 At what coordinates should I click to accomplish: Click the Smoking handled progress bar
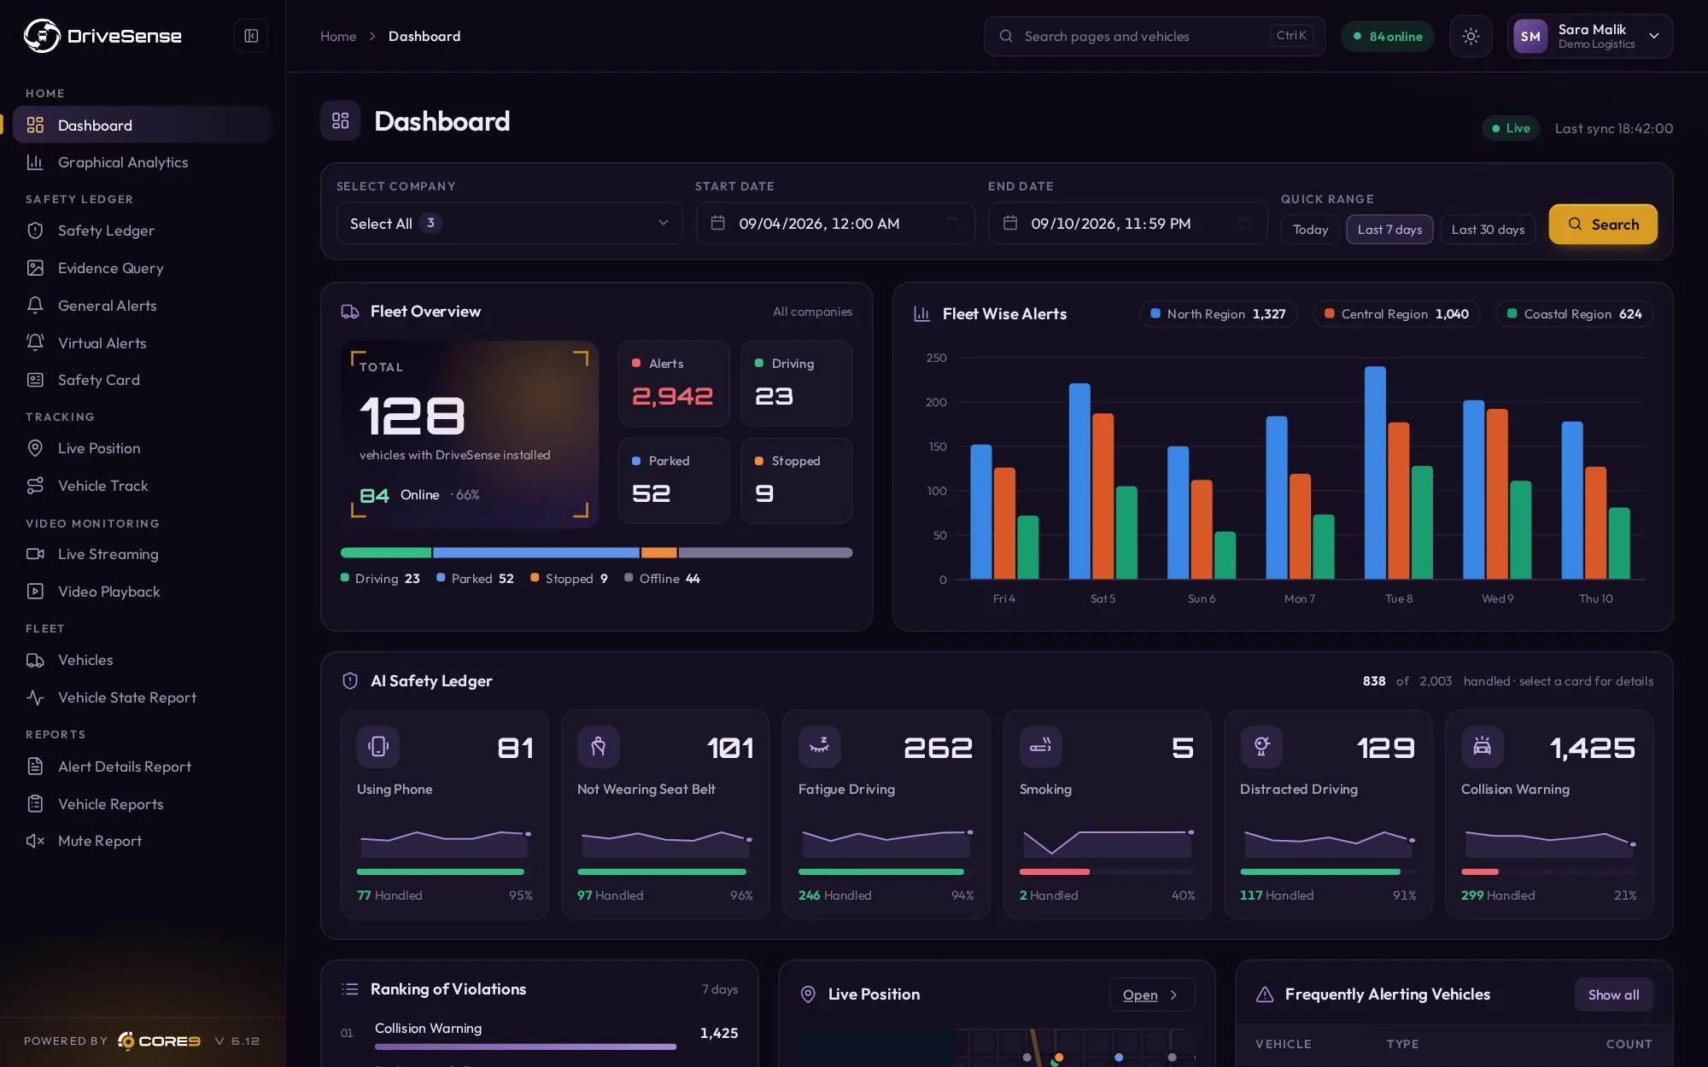(x=1107, y=872)
